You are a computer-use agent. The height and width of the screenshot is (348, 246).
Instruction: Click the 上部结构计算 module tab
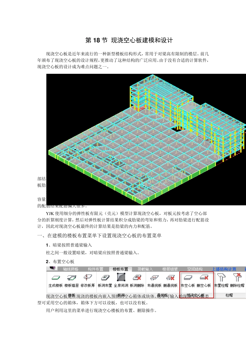(x=224, y=269)
